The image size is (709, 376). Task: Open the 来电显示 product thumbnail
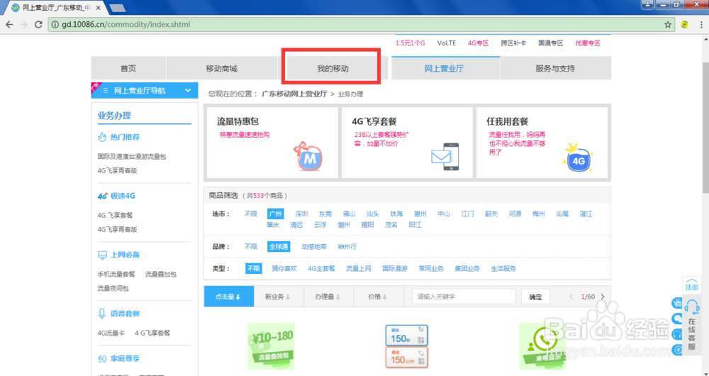(542, 346)
